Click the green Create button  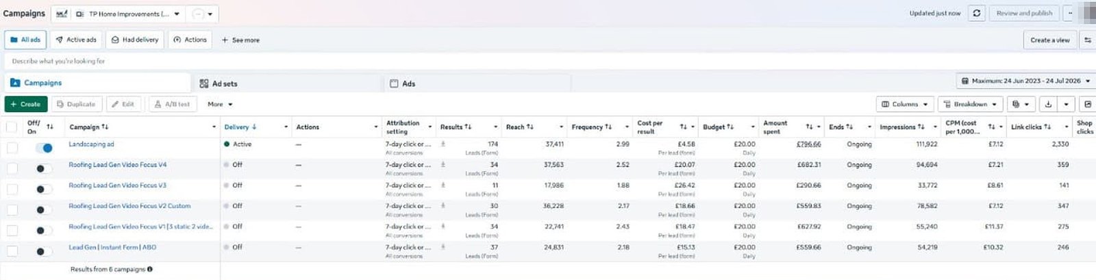click(x=25, y=104)
